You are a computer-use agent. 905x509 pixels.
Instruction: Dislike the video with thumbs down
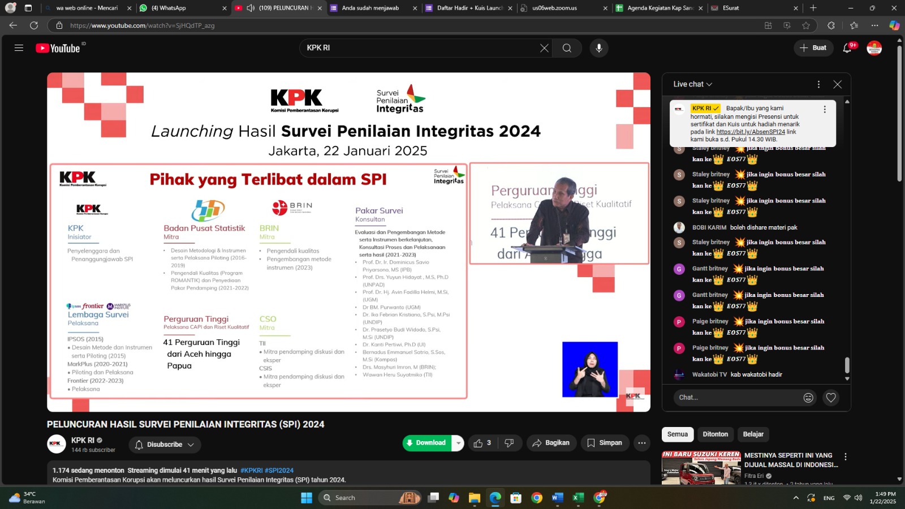[x=509, y=443]
